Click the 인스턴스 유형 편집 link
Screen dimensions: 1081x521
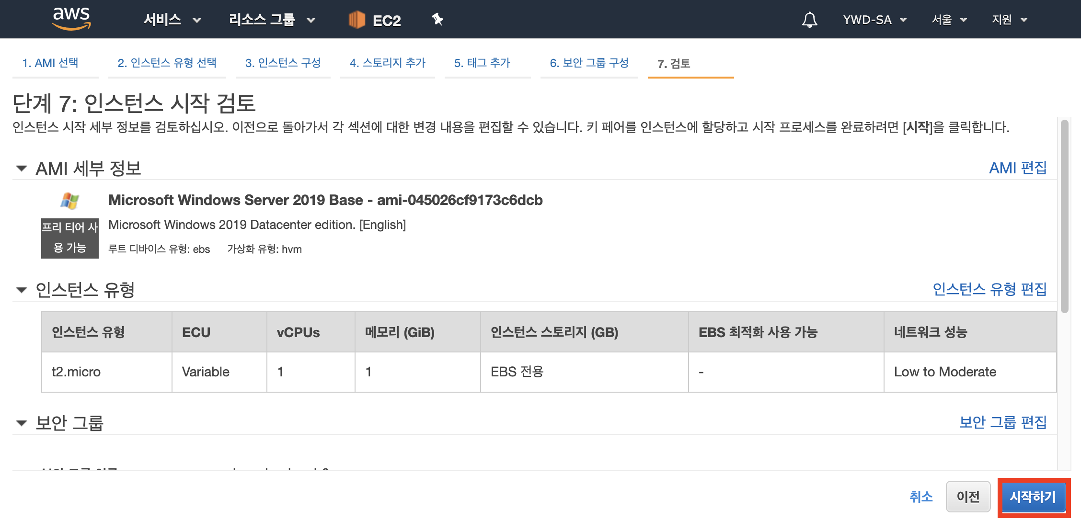[x=989, y=289]
